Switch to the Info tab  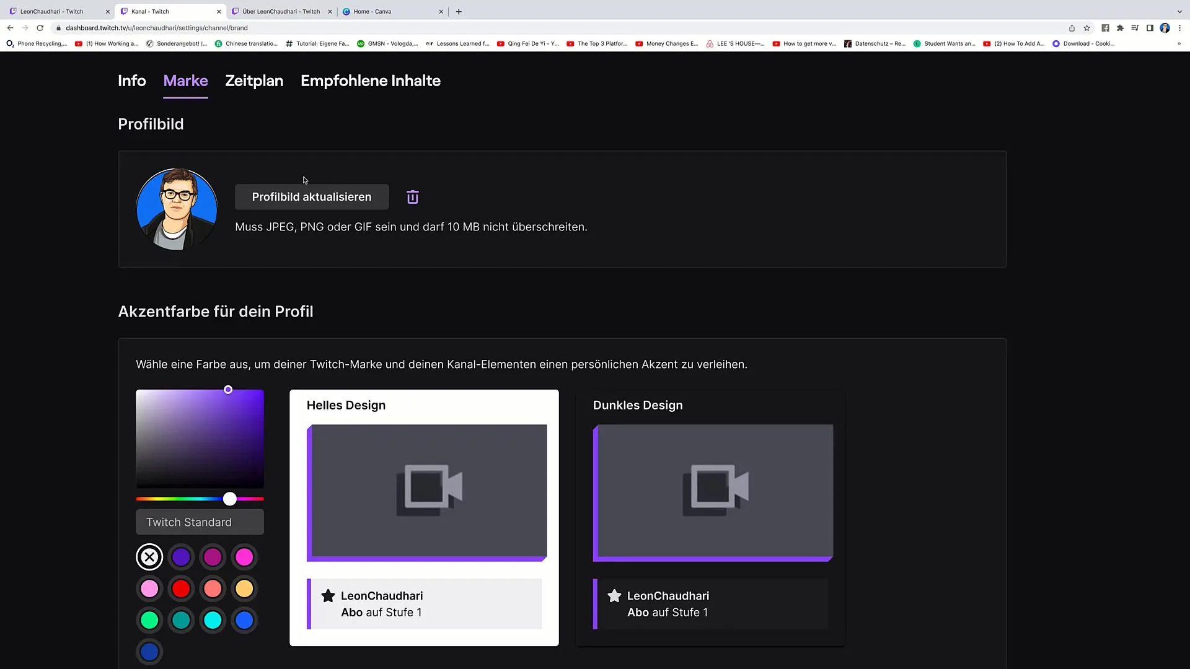click(131, 80)
